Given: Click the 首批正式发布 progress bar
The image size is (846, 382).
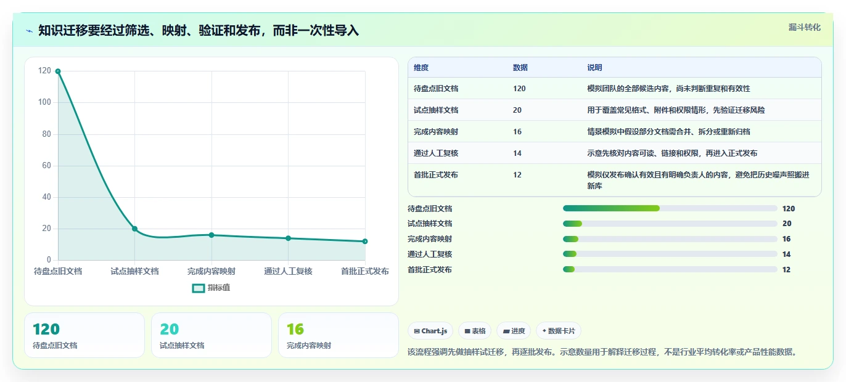Looking at the screenshot, I should coord(670,269).
